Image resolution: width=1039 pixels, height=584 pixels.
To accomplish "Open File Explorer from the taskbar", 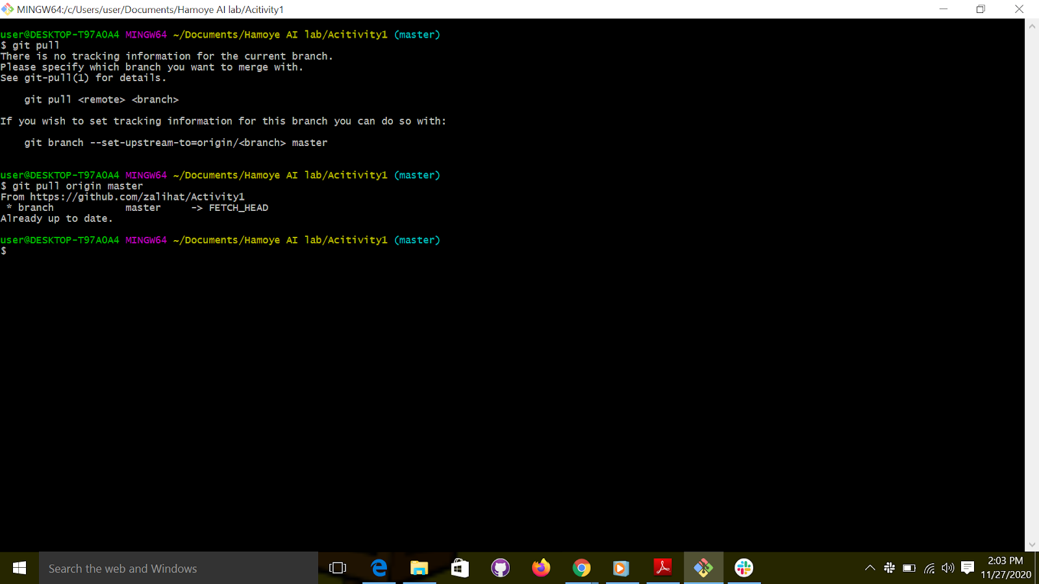I will 419,568.
